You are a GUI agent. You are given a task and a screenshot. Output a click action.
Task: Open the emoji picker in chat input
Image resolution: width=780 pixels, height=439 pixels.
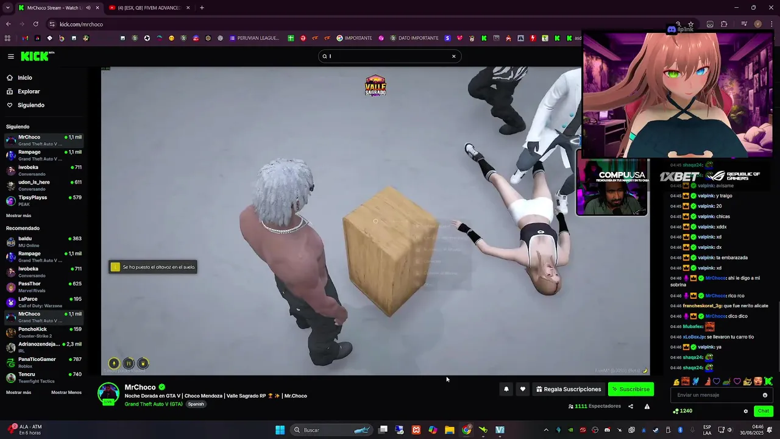pos(765,395)
